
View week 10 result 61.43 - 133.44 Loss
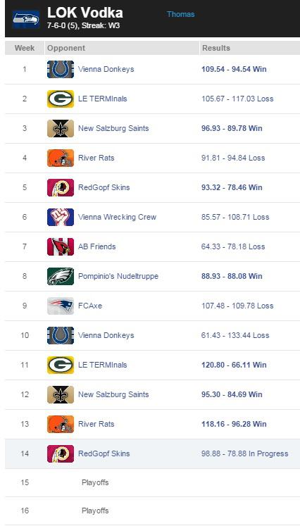[x=235, y=335]
